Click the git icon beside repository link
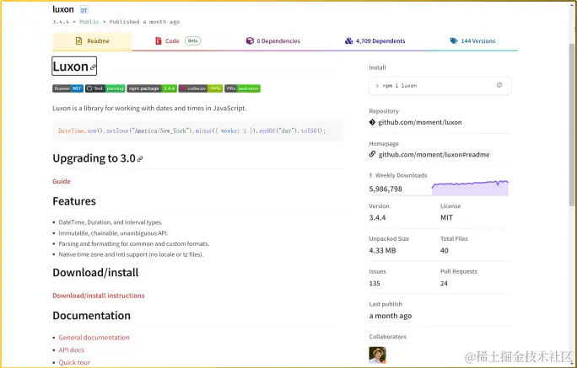Screen dimensions: 577x368 (372, 122)
